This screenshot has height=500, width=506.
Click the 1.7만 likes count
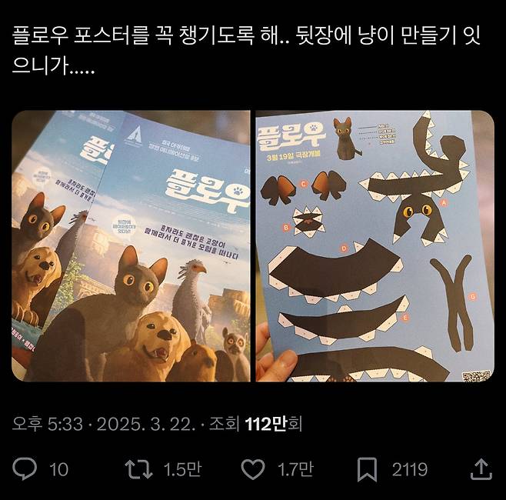295,469
